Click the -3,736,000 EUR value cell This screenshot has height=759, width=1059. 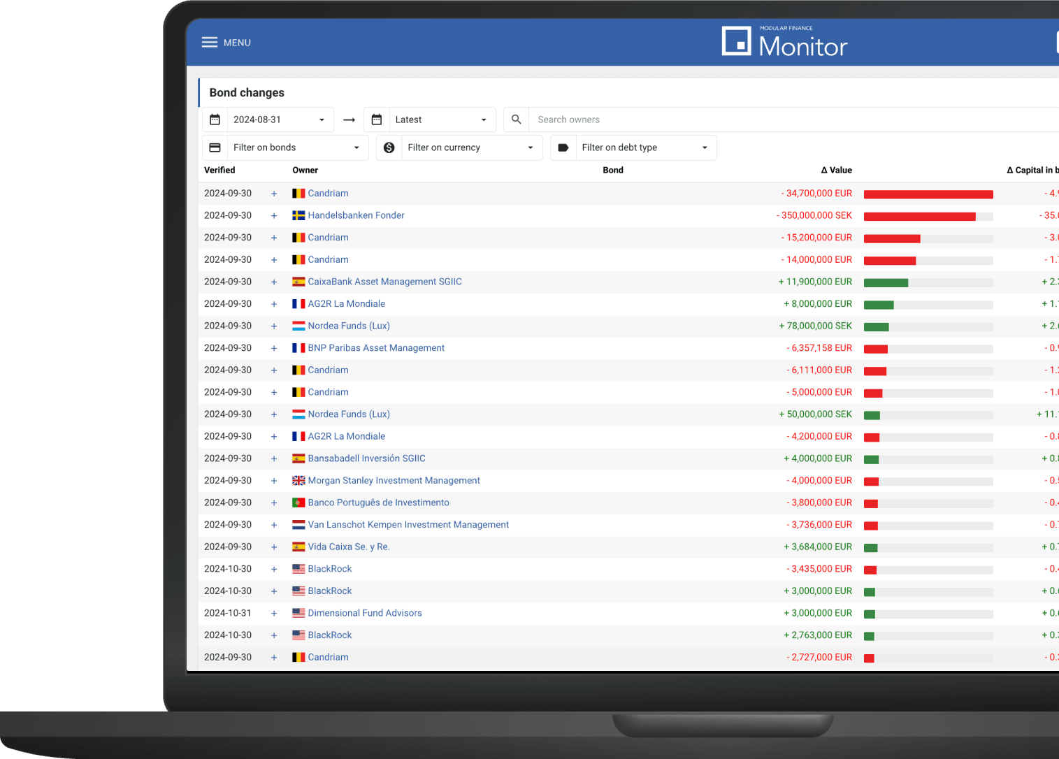click(819, 525)
